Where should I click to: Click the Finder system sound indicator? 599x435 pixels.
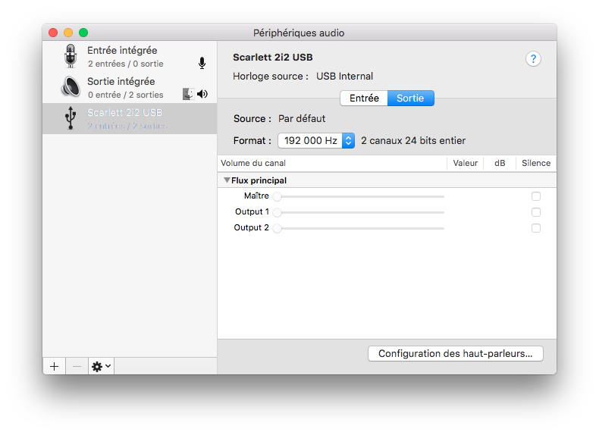point(188,94)
